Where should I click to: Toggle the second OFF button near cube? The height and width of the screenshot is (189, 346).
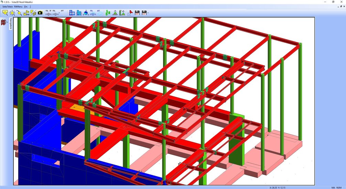coord(99,12)
